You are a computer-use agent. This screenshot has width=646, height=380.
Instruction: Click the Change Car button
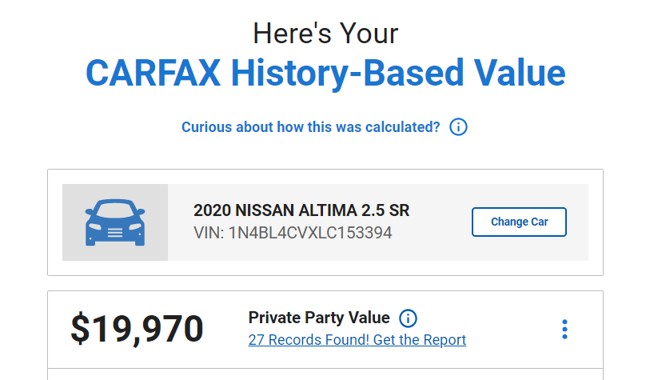[x=519, y=222]
